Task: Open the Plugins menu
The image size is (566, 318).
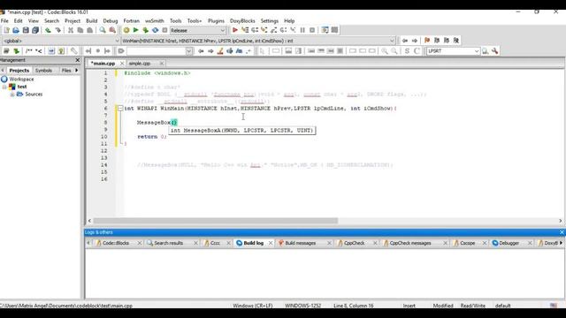Action: (x=216, y=21)
